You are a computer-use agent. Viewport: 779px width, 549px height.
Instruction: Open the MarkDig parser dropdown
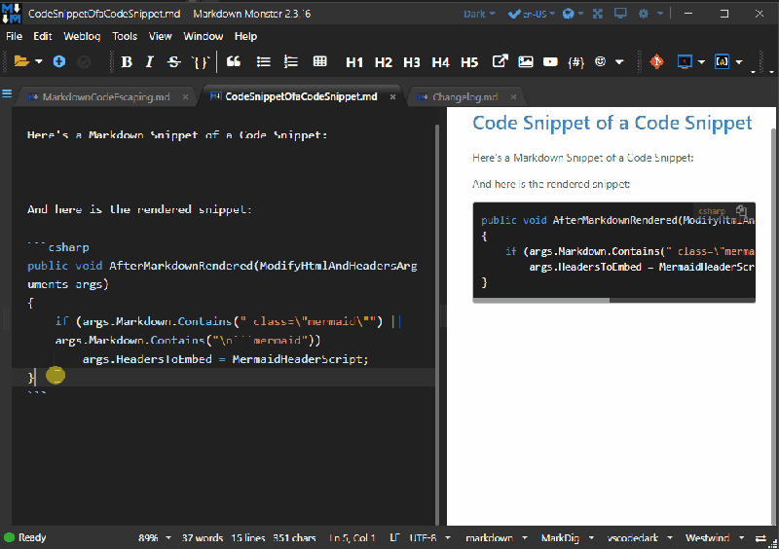tap(568, 538)
